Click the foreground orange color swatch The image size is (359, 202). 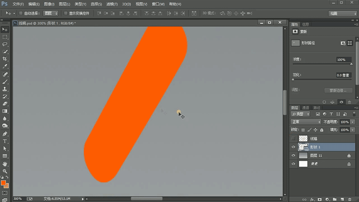pos(3,183)
